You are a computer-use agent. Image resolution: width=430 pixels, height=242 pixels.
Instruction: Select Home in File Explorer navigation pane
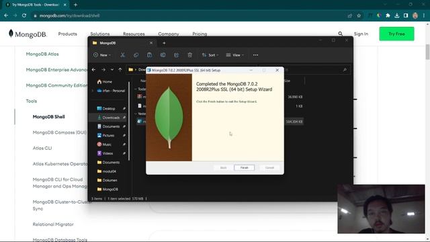(105, 82)
